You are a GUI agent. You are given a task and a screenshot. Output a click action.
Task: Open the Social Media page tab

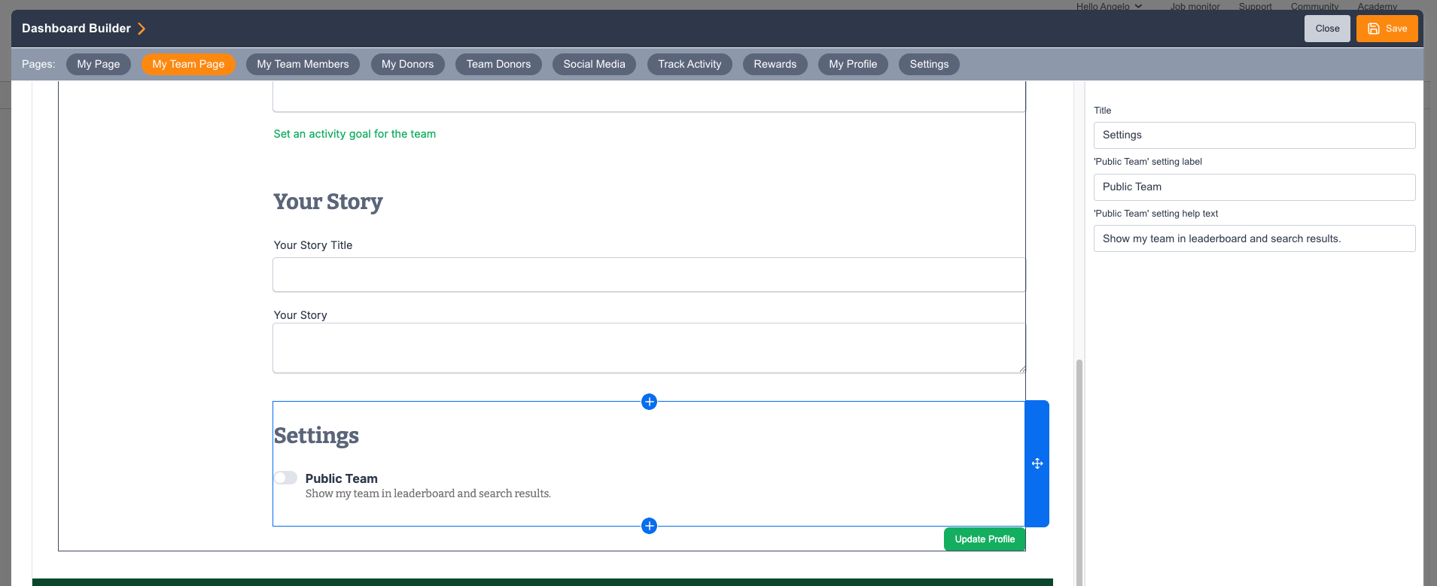click(x=594, y=64)
